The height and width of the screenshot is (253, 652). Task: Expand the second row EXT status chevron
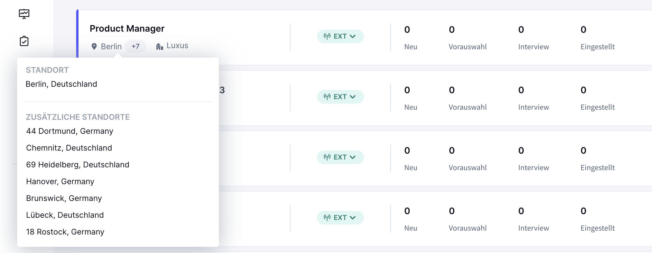pyautogui.click(x=353, y=97)
